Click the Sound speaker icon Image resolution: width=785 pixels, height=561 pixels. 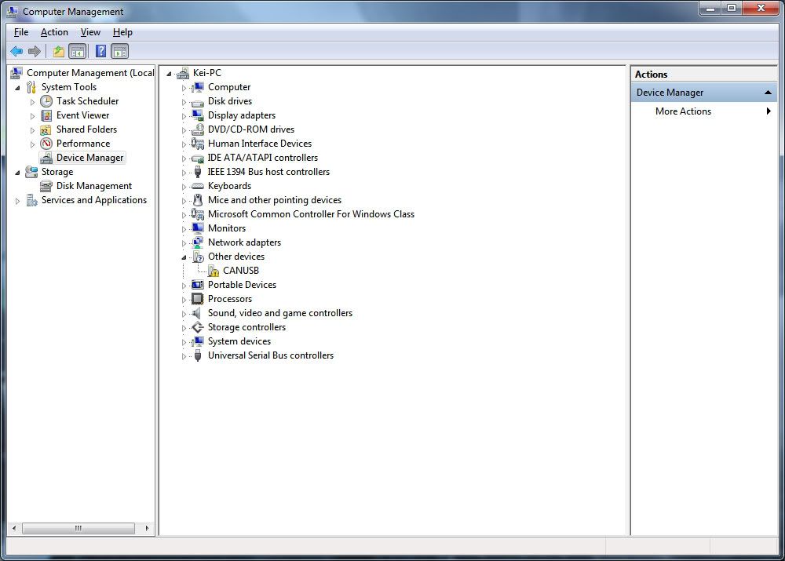[x=198, y=313]
